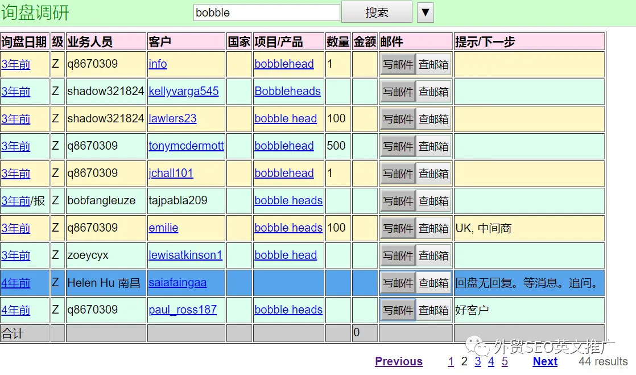Click 写邮件 button in info row
Viewport: 636px width, 375px height.
pos(398,64)
